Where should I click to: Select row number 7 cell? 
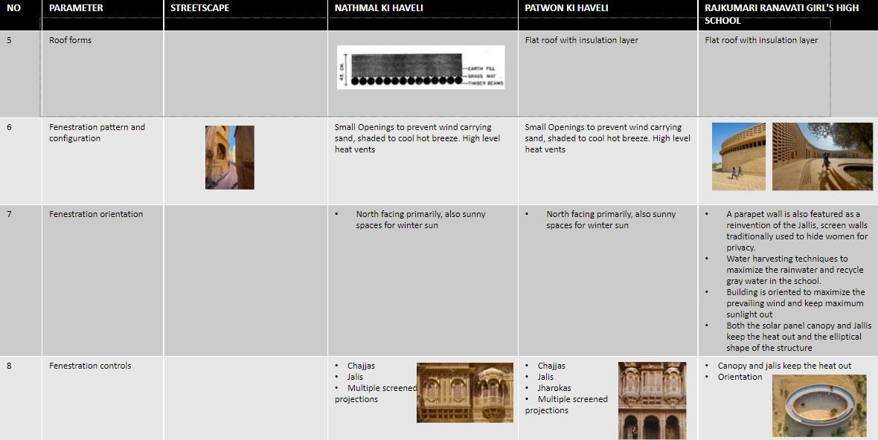[x=21, y=280]
